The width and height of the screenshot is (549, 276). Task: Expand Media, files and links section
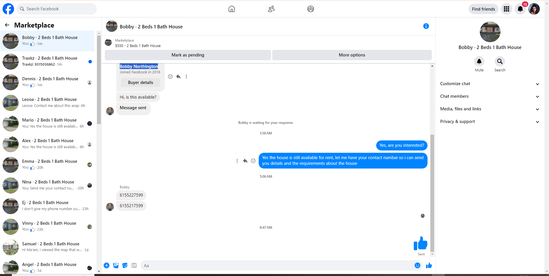tap(490, 109)
